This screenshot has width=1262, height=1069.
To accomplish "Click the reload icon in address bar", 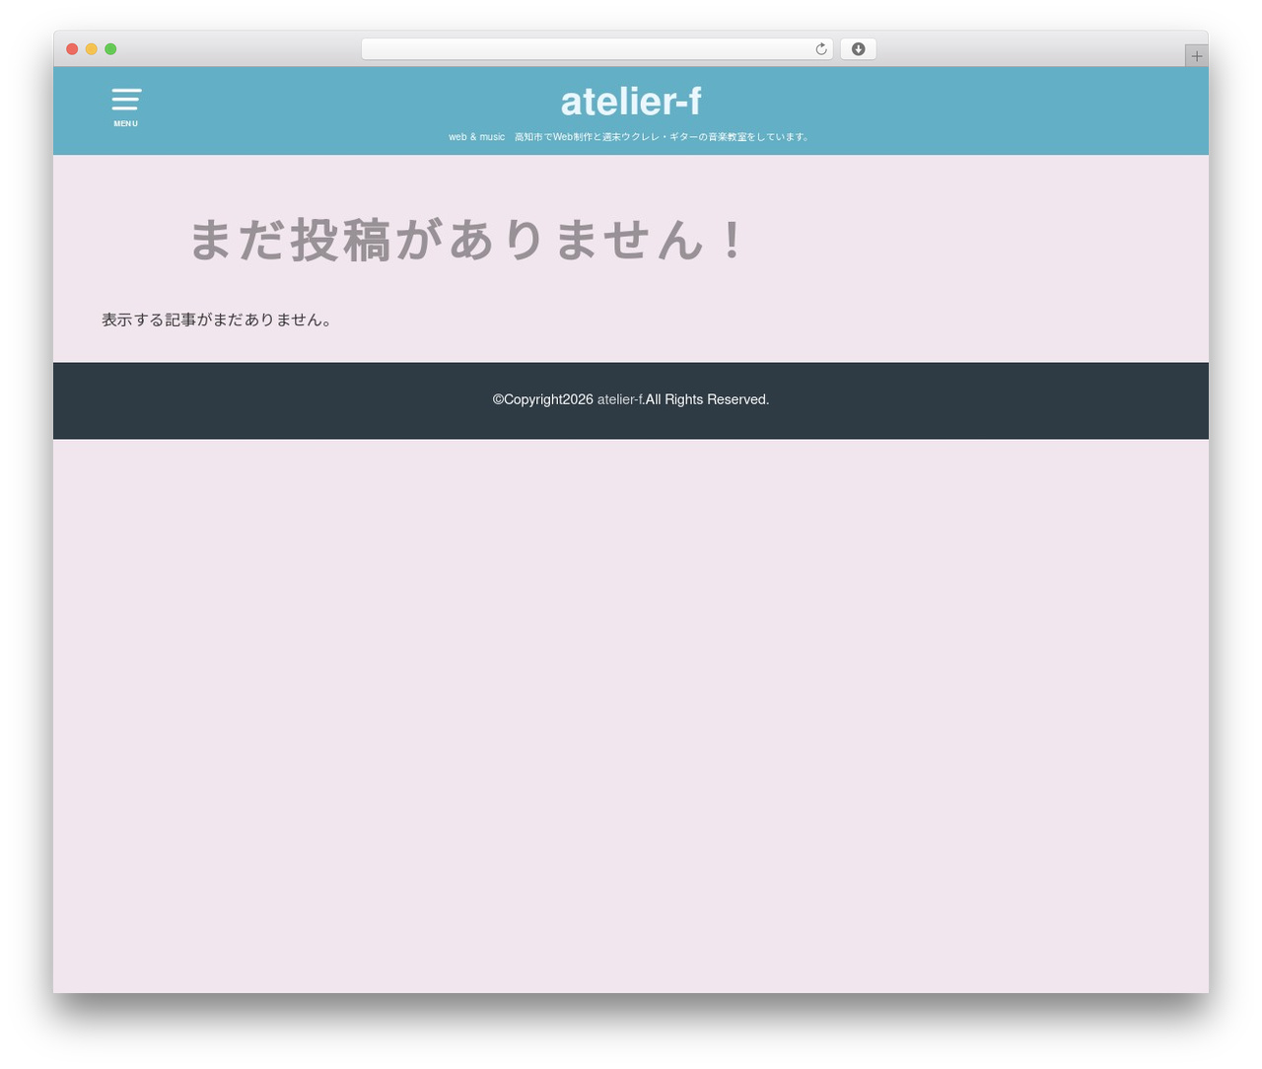I will 821,49.
